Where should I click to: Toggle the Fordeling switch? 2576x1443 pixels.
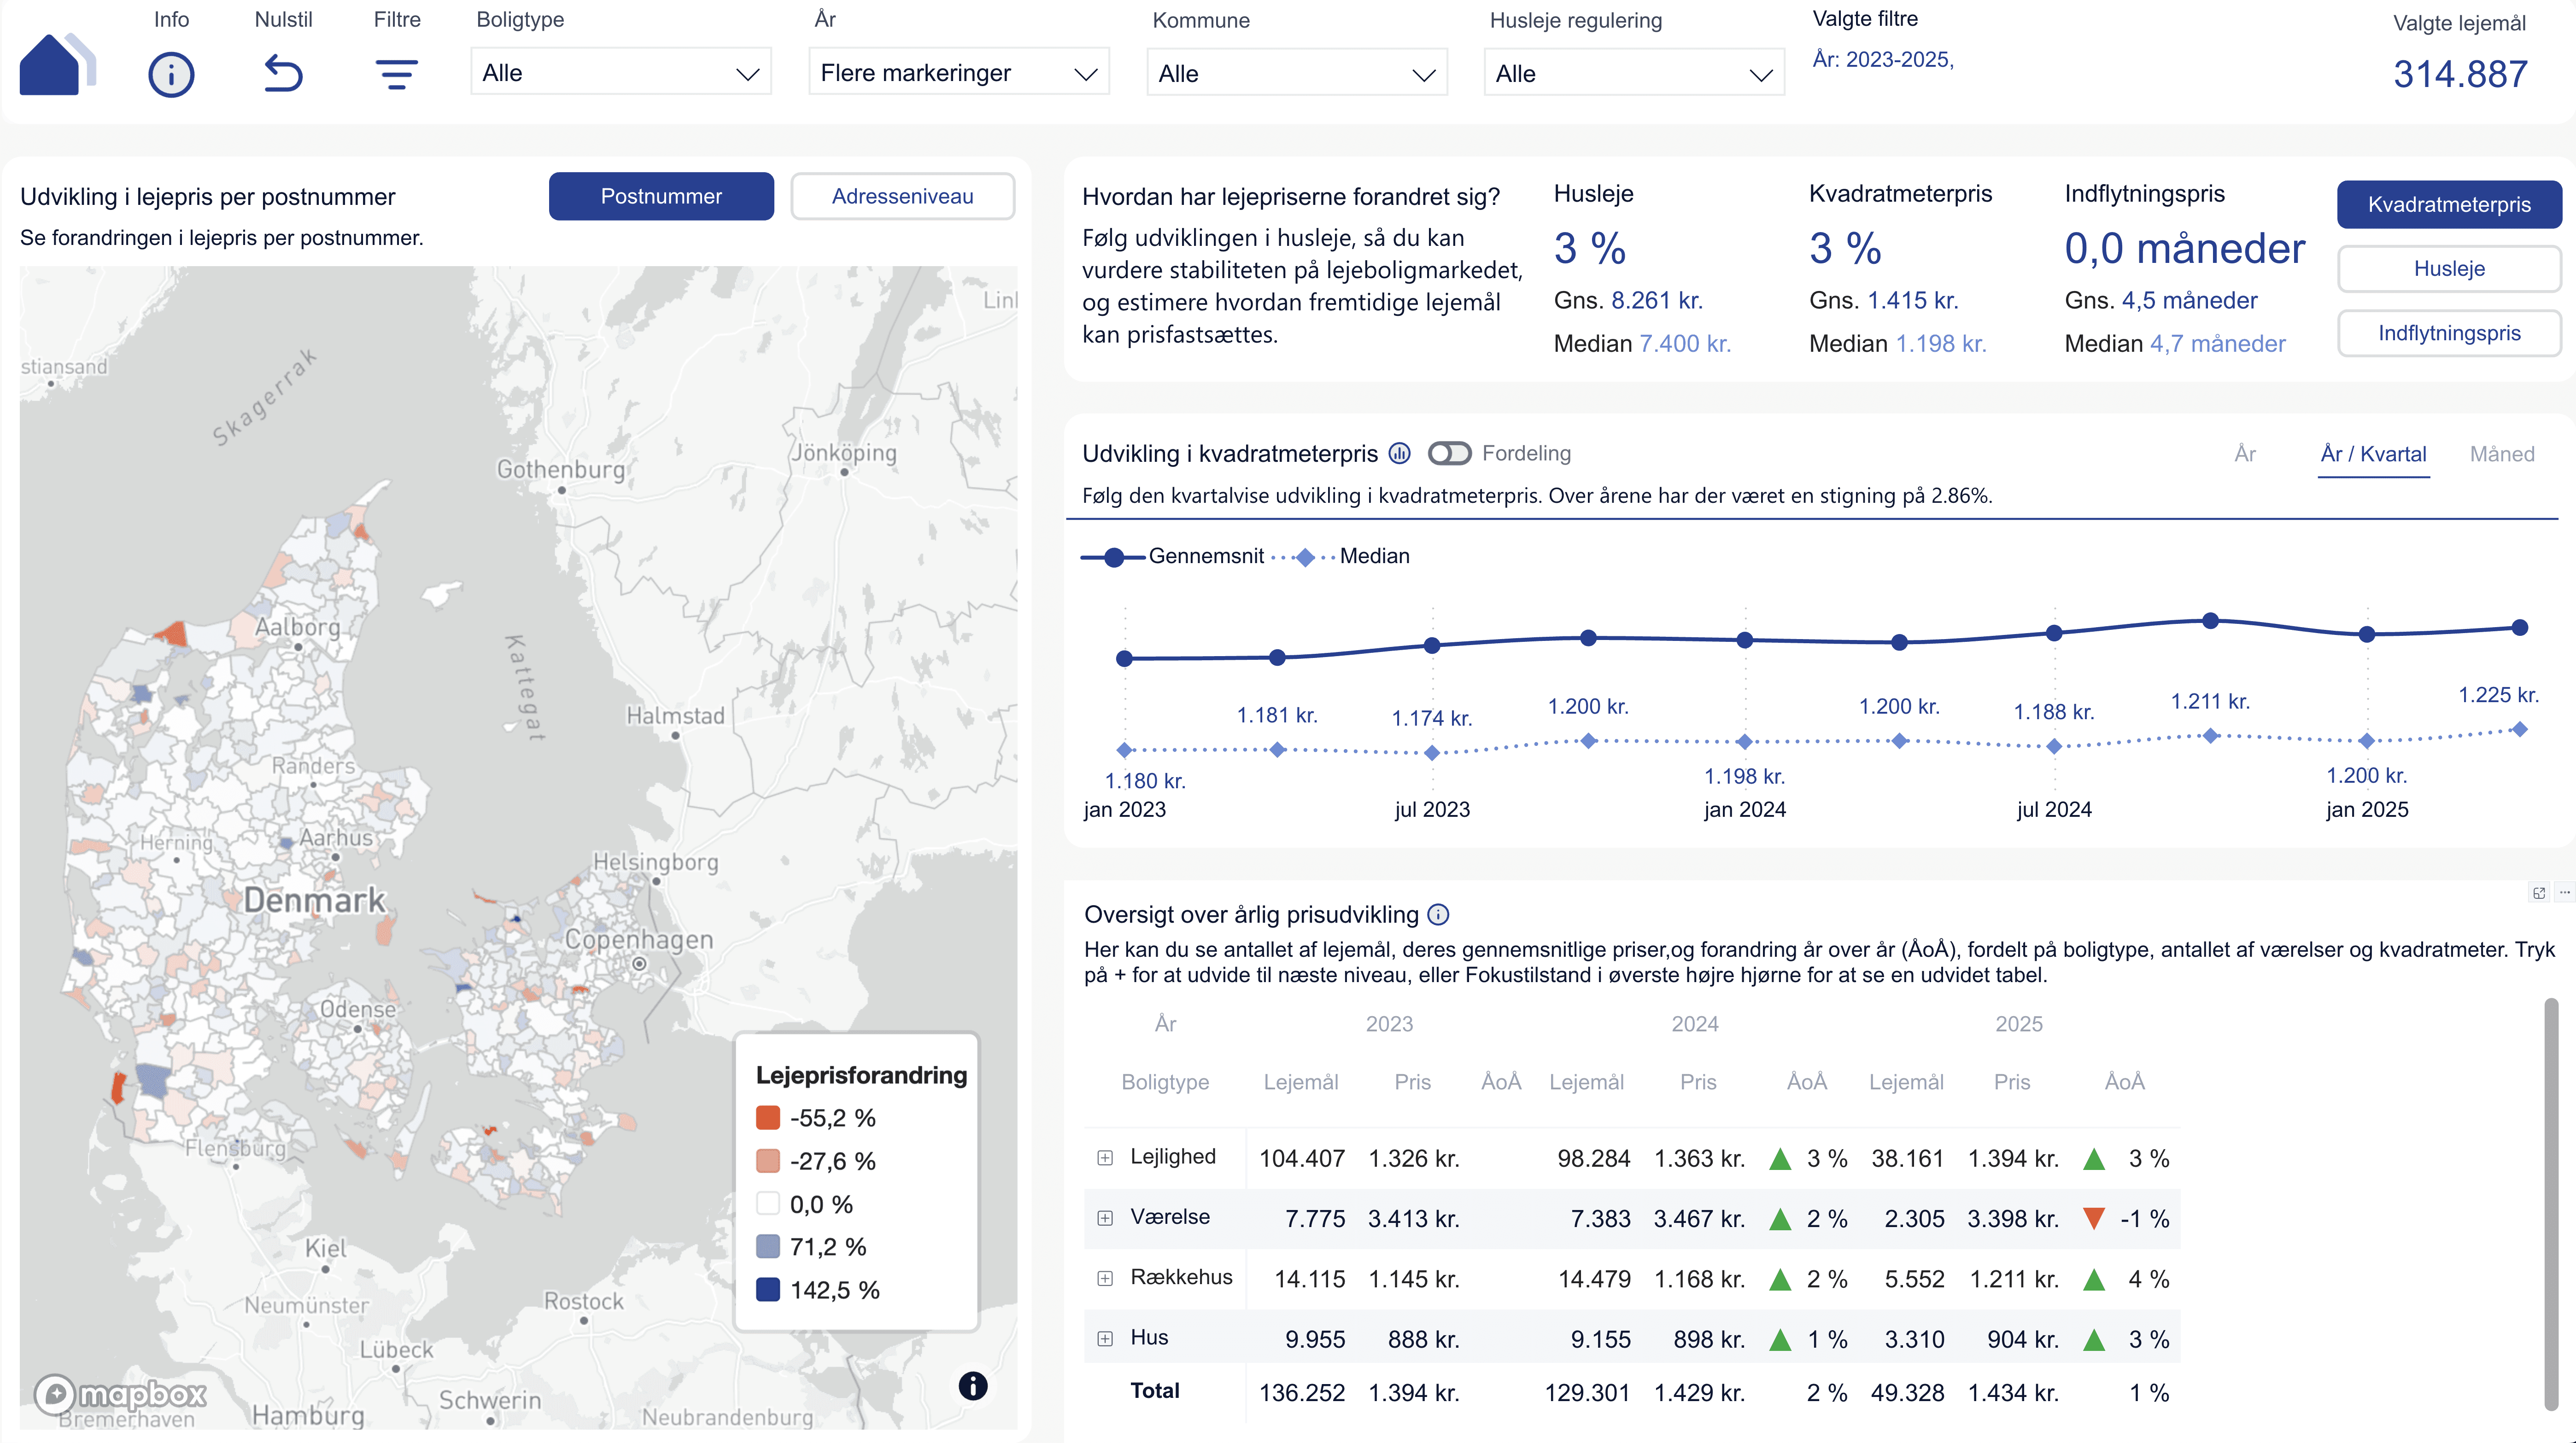[x=1449, y=454]
